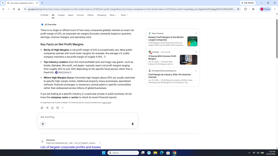The image size is (278, 156).
Task: Open Chrome three-dot menu
Action: [275, 9]
